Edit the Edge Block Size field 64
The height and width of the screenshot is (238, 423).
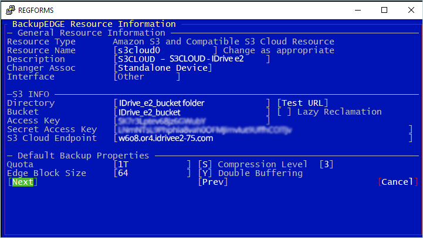pos(152,173)
